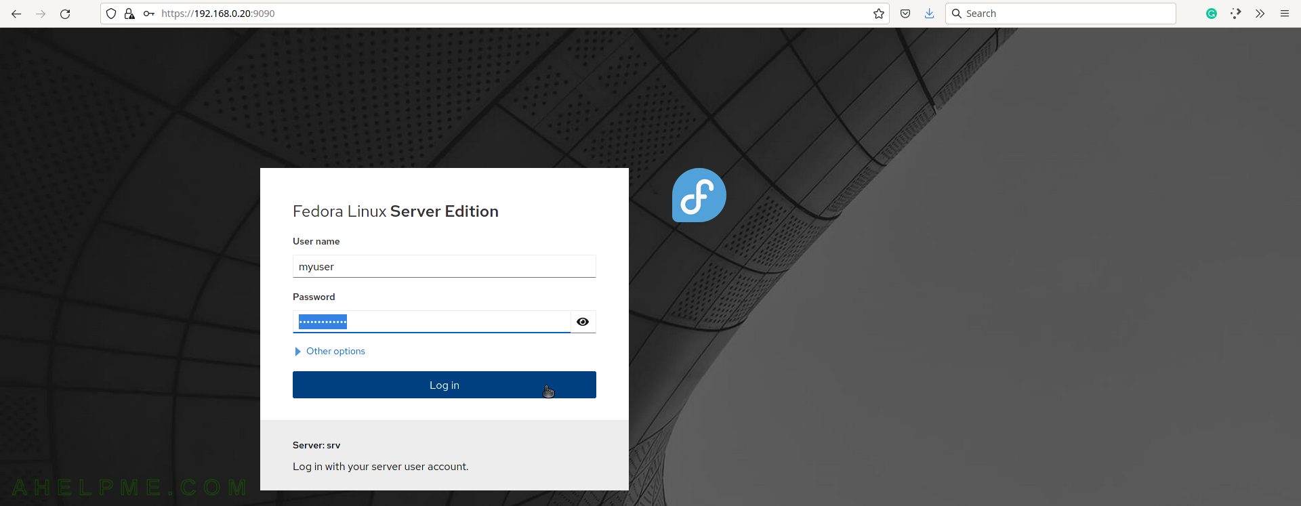
Task: Click the multicolored extension icon in toolbar
Action: pos(1236,14)
